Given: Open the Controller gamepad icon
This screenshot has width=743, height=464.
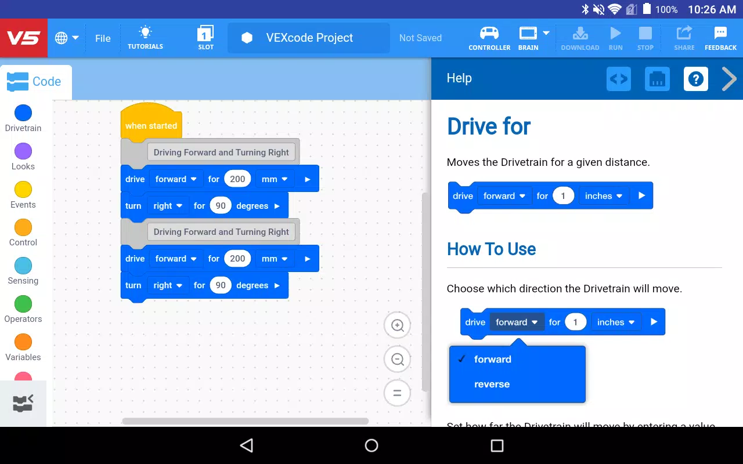Looking at the screenshot, I should [x=489, y=33].
